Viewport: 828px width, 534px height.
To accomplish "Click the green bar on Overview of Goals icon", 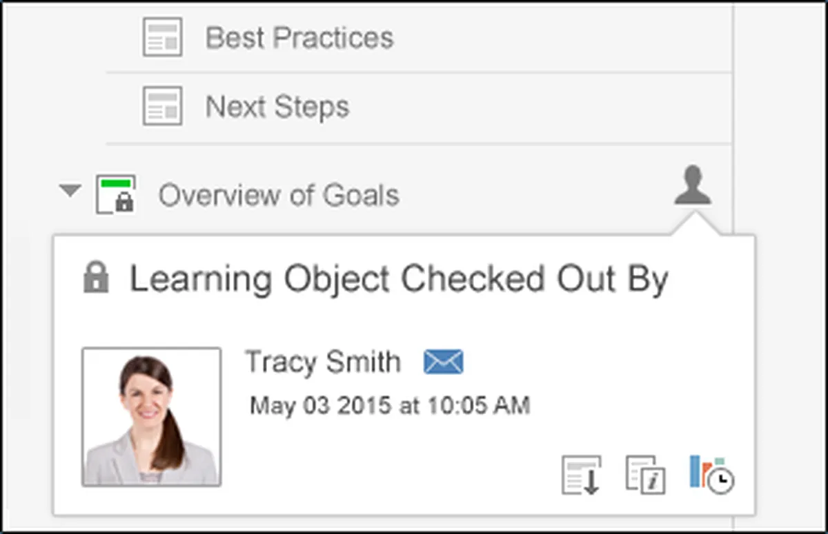I will [115, 183].
